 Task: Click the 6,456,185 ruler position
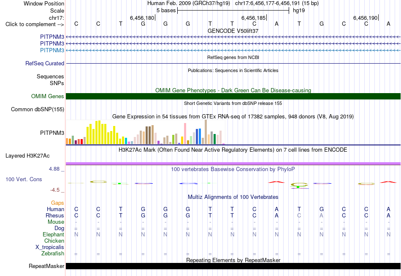254,18
